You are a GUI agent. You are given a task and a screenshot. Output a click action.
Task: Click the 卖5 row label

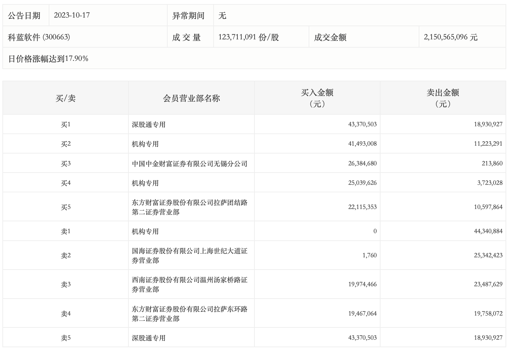tap(65, 338)
